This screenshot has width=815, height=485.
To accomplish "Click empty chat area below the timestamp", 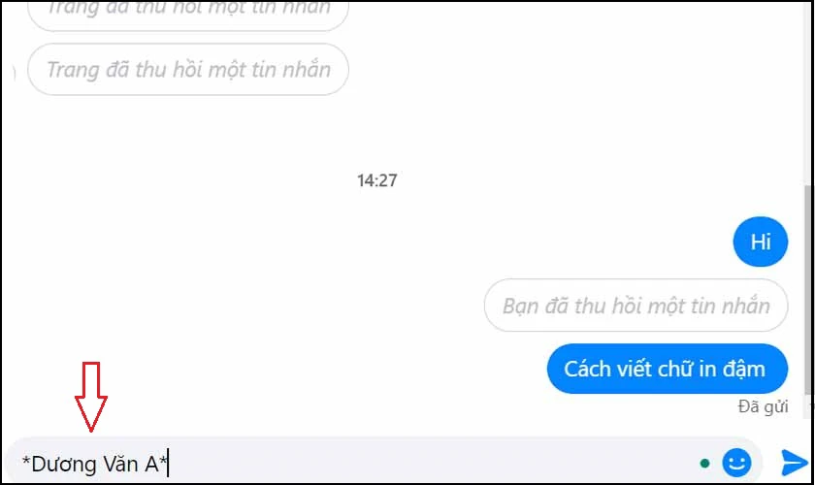I will pyautogui.click(x=377, y=260).
